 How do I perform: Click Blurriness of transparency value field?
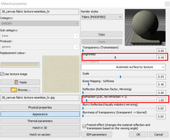click(161, 117)
